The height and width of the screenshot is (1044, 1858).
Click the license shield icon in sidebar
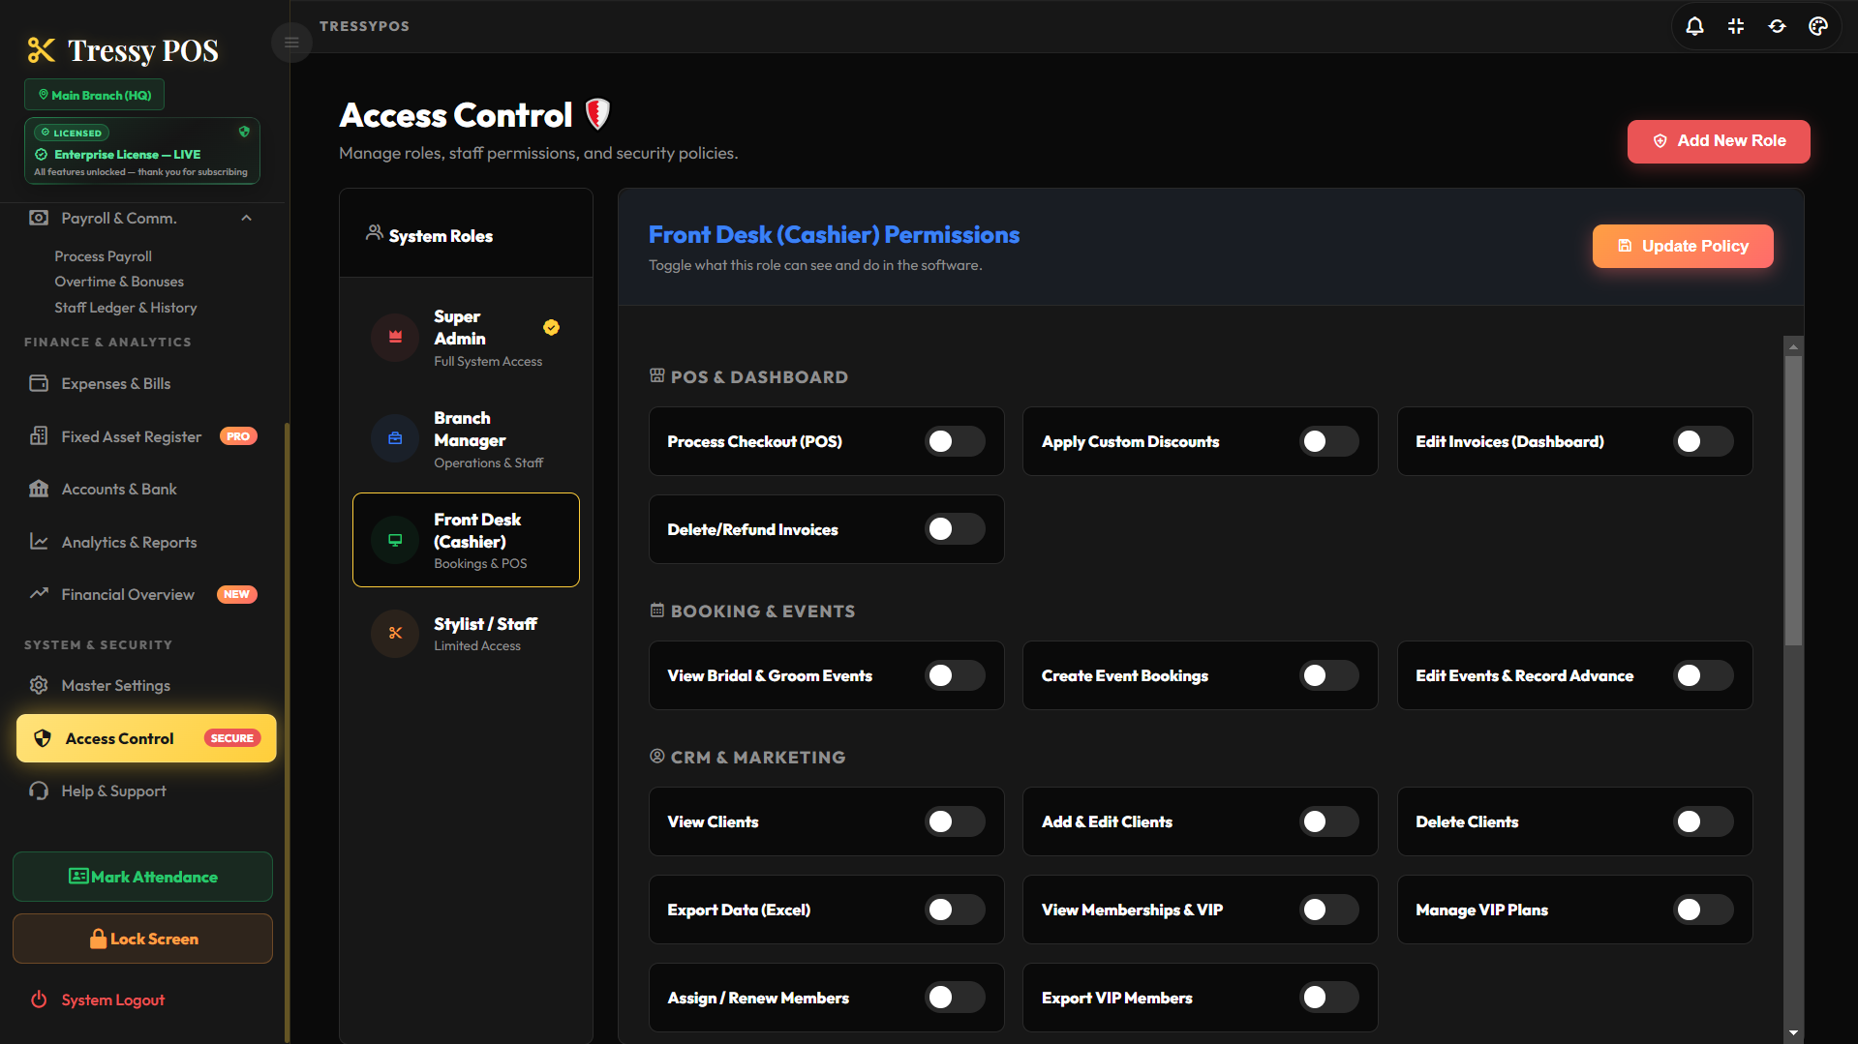point(244,132)
